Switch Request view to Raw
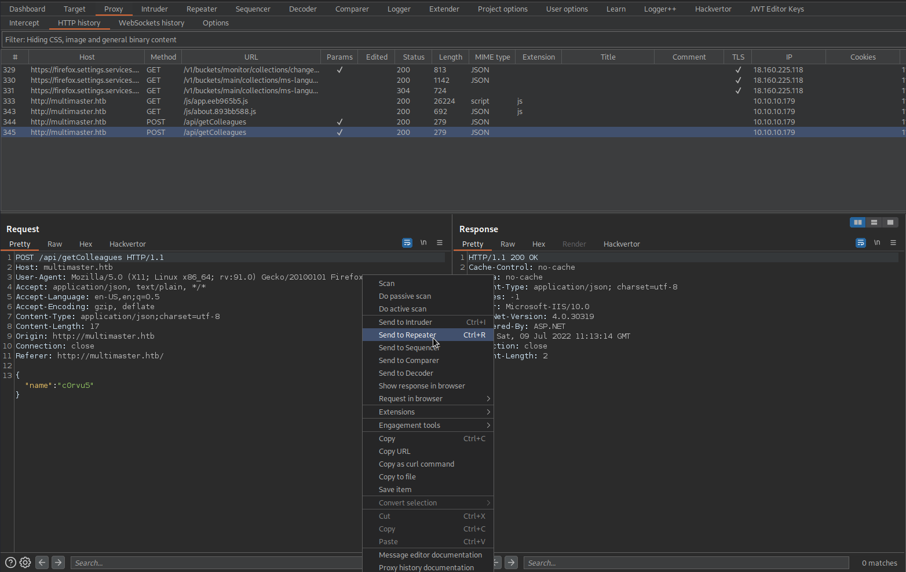Screen dimensions: 906x572 [54, 244]
